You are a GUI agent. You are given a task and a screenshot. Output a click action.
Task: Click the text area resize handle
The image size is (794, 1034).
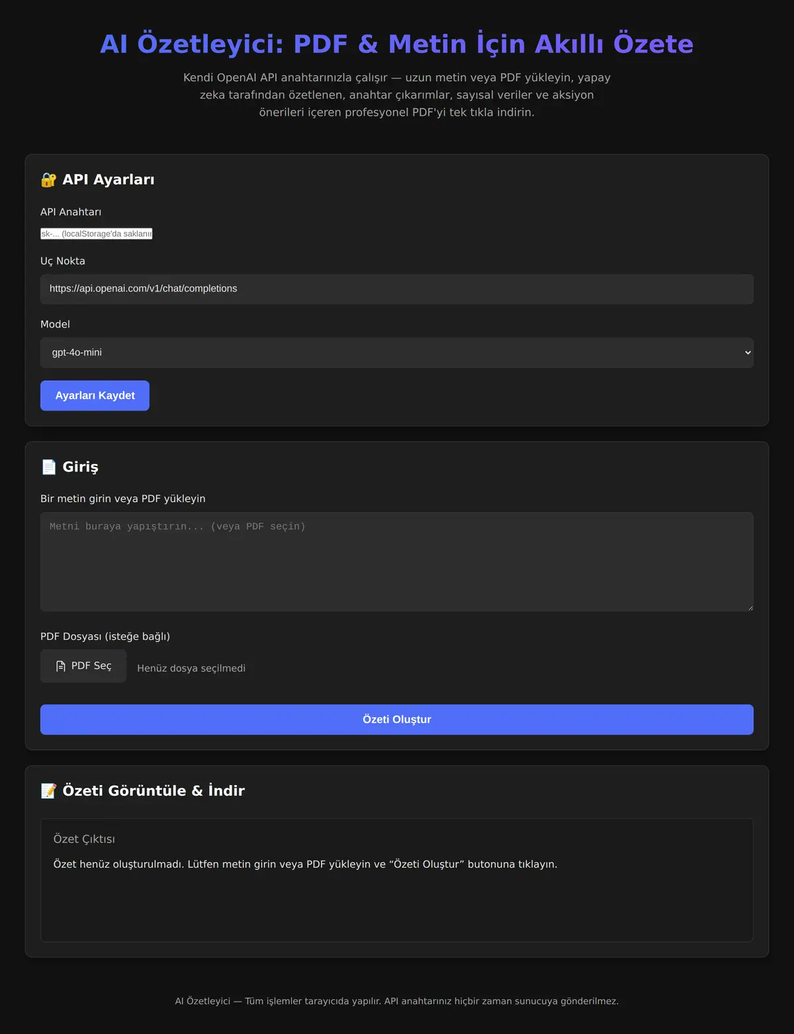click(x=750, y=608)
